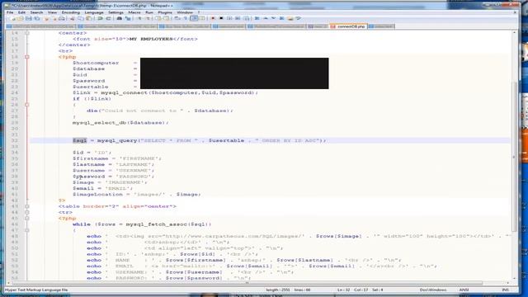Open the Search menu
The width and height of the screenshot is (528, 297).
(x=36, y=12)
